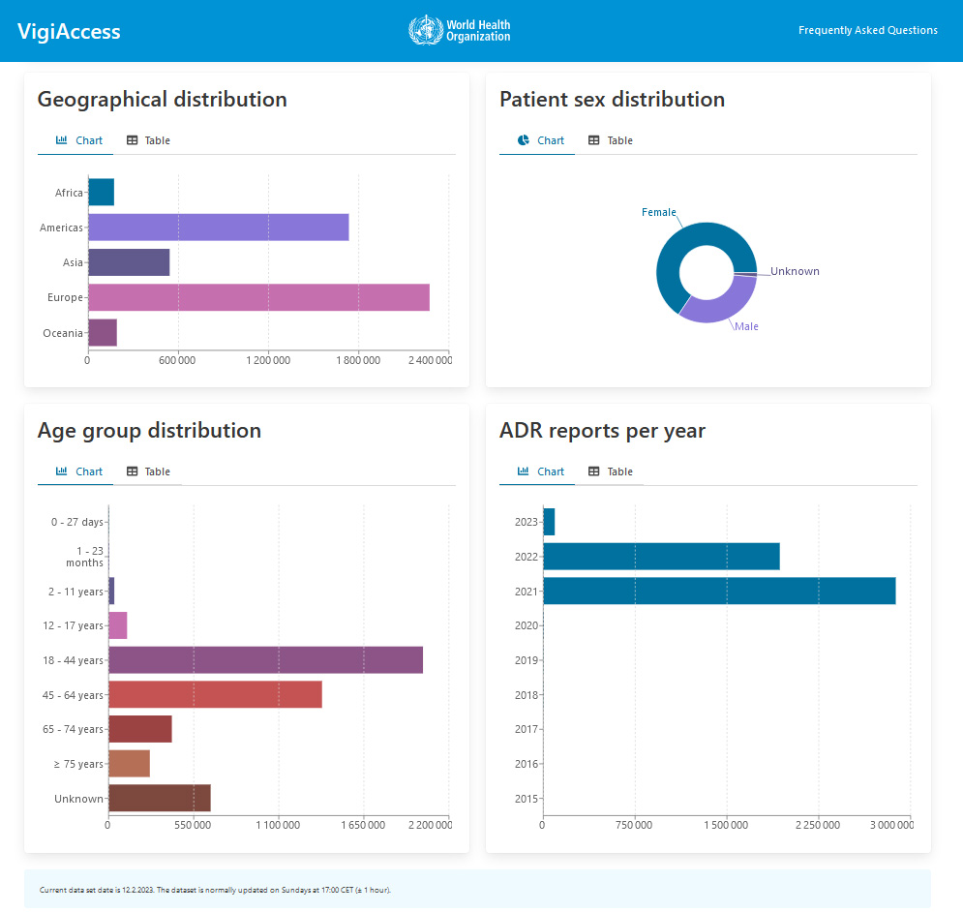Click the '2018' year label

527,695
